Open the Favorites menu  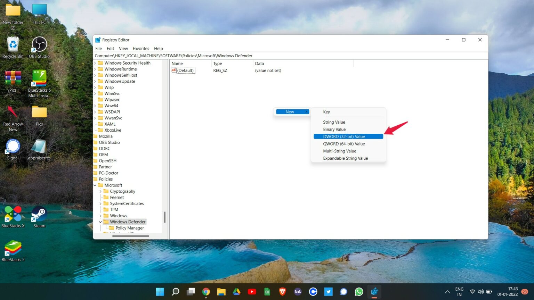click(141, 48)
